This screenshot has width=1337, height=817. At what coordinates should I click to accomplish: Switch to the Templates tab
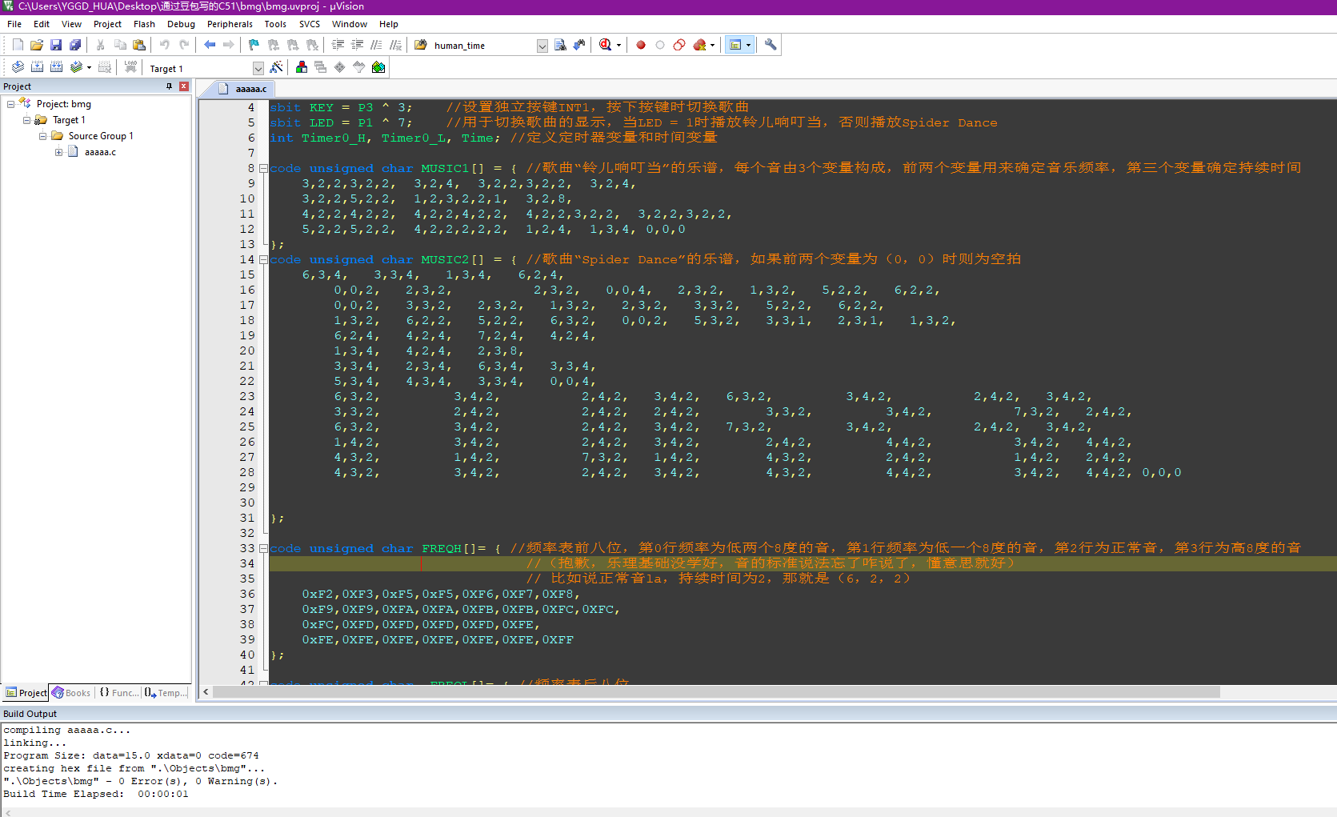point(166,693)
